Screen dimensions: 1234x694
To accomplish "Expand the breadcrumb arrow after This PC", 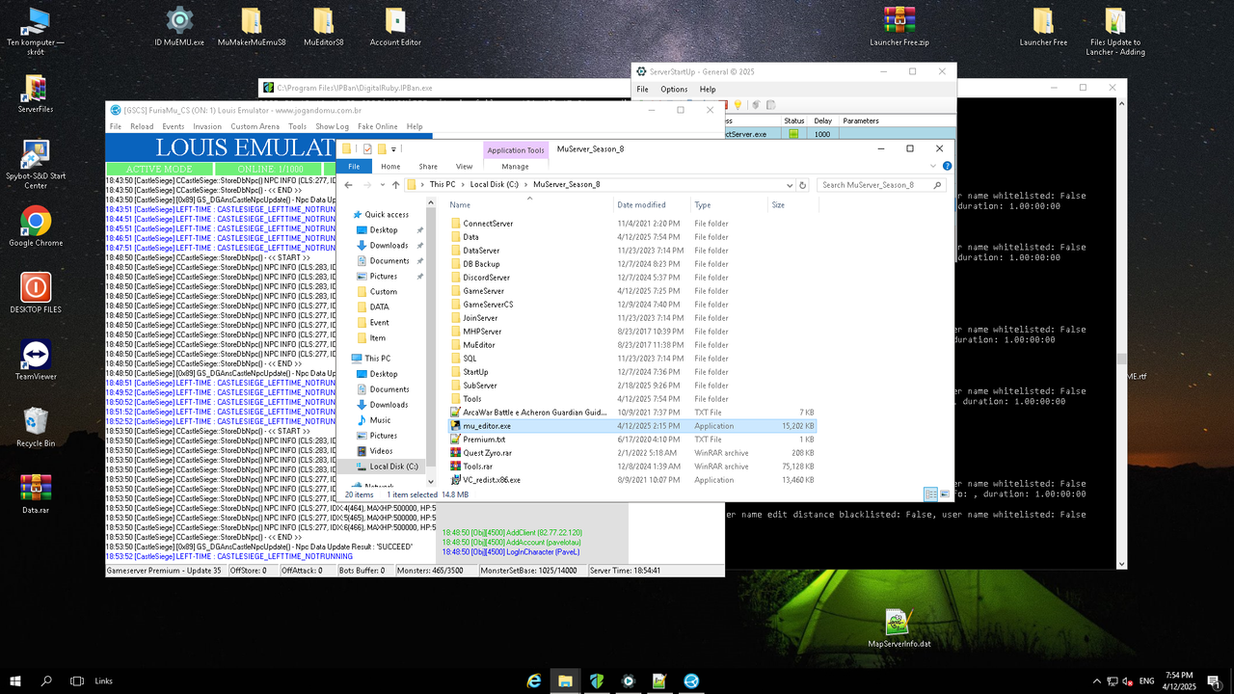I will click(x=462, y=184).
